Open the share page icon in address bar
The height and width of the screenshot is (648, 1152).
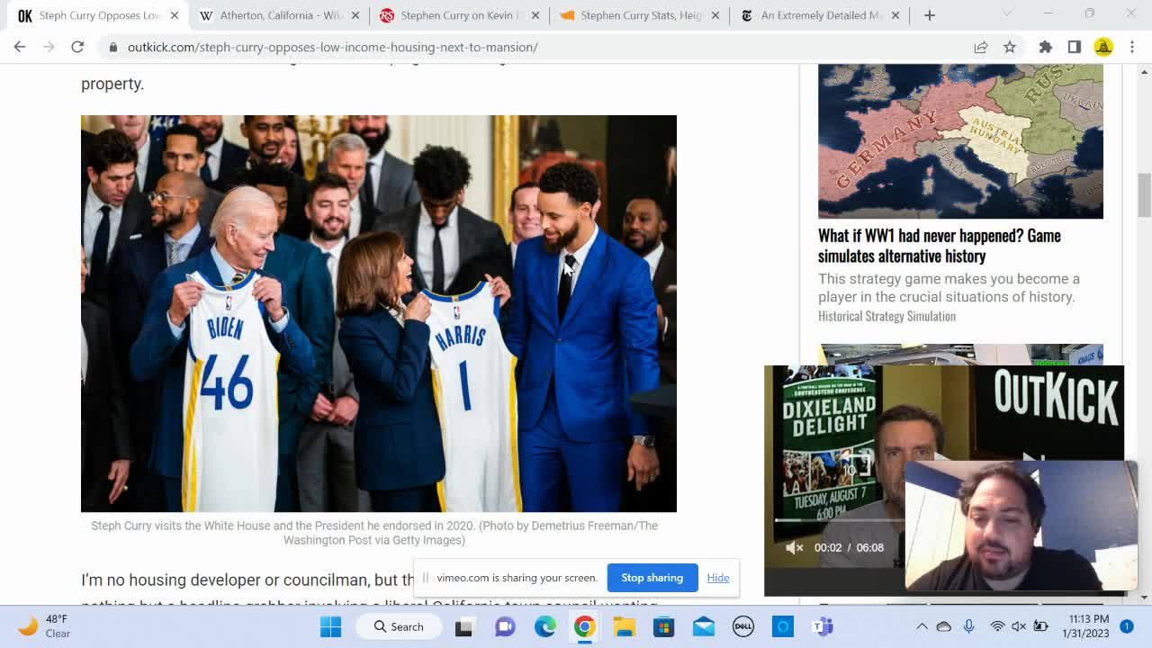[x=981, y=47]
